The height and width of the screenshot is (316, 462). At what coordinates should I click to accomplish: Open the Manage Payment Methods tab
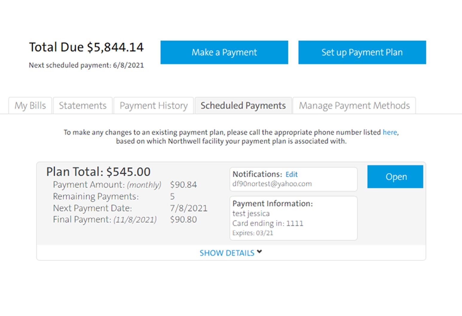coord(354,106)
